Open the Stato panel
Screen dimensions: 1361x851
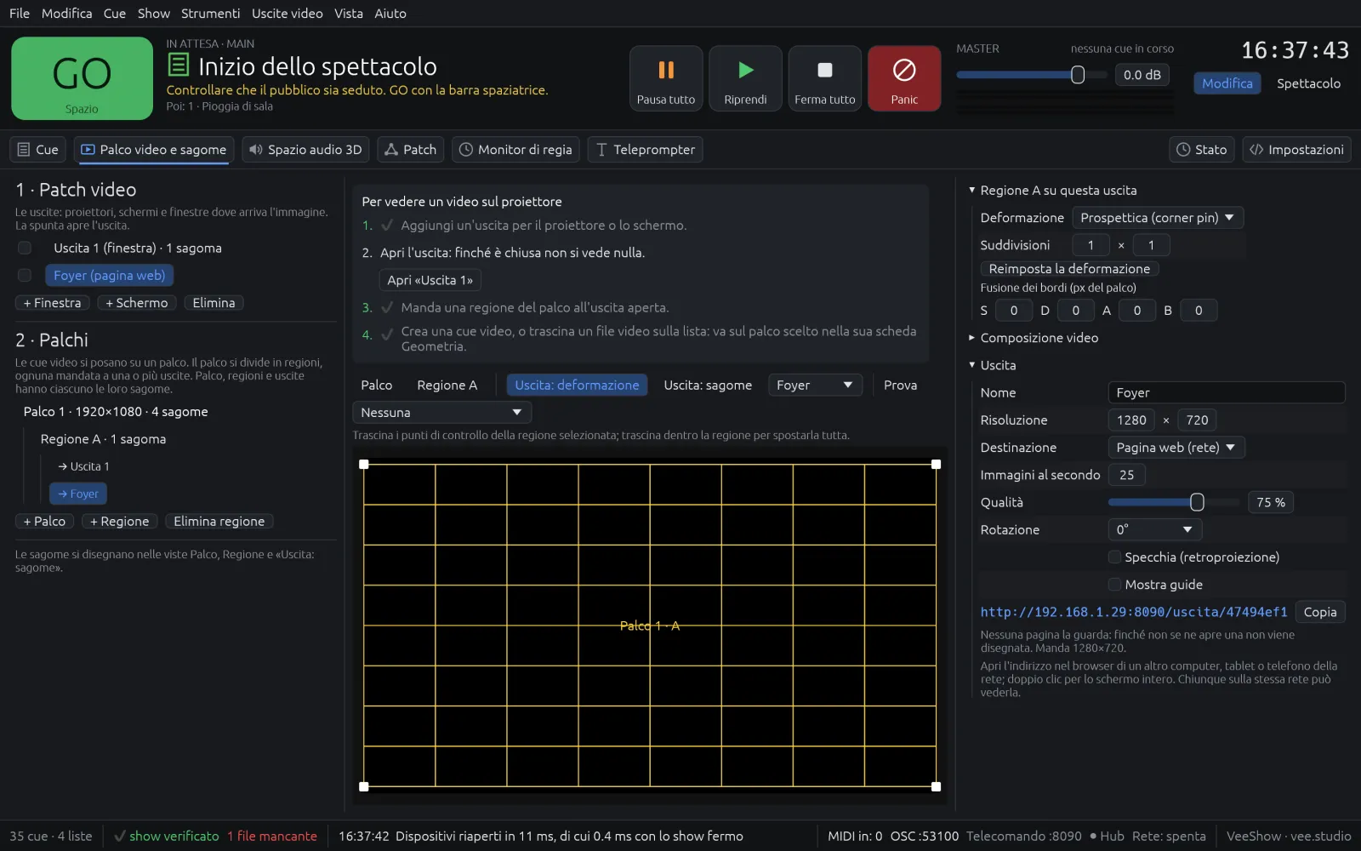[1201, 150]
